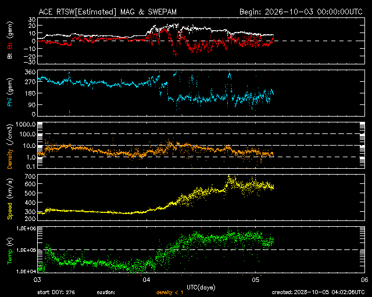Click the white Bt axis label

[x=10, y=56]
